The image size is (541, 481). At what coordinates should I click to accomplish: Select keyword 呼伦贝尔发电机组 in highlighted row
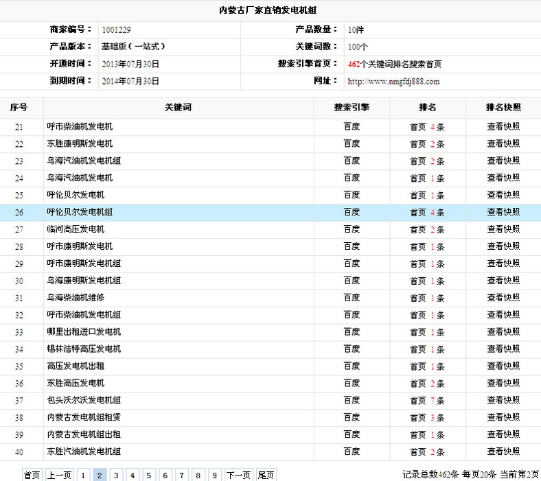pyautogui.click(x=80, y=212)
